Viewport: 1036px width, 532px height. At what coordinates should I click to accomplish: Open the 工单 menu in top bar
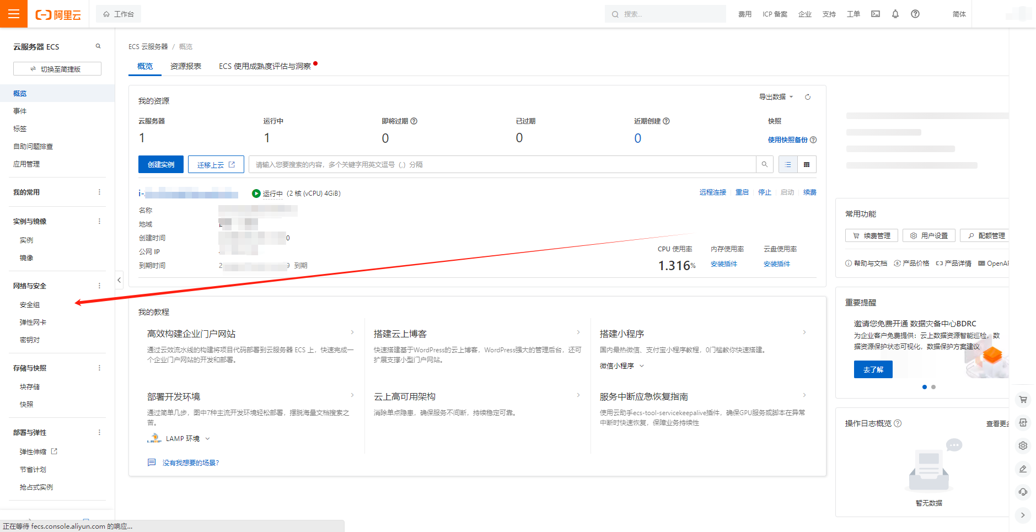[x=852, y=14]
